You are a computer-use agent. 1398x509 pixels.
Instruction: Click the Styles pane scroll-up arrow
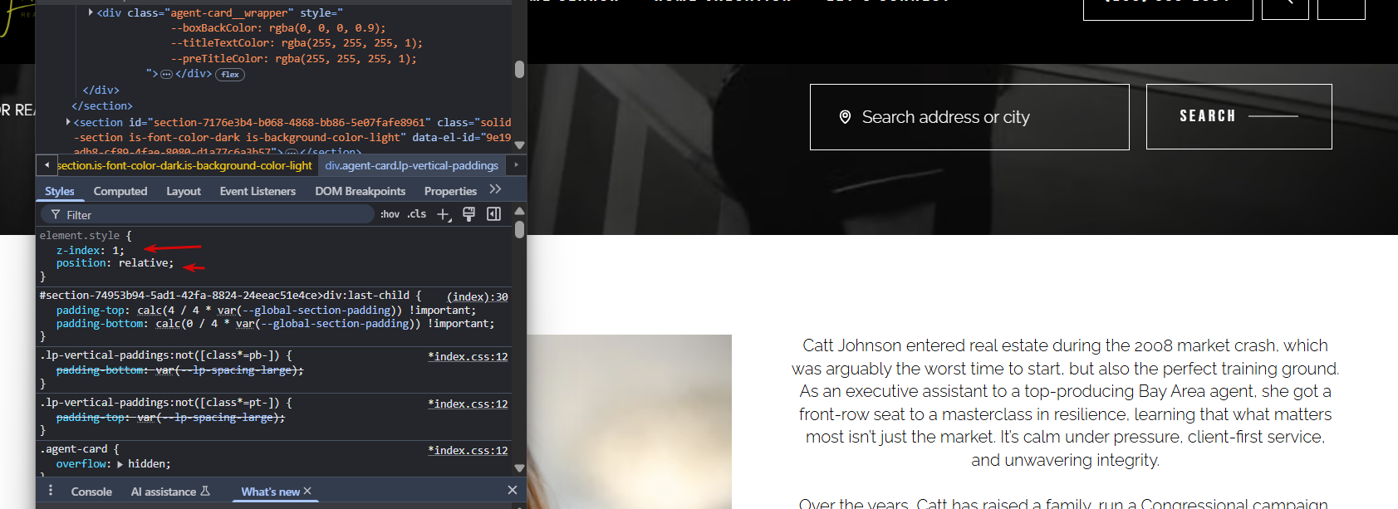coord(519,211)
